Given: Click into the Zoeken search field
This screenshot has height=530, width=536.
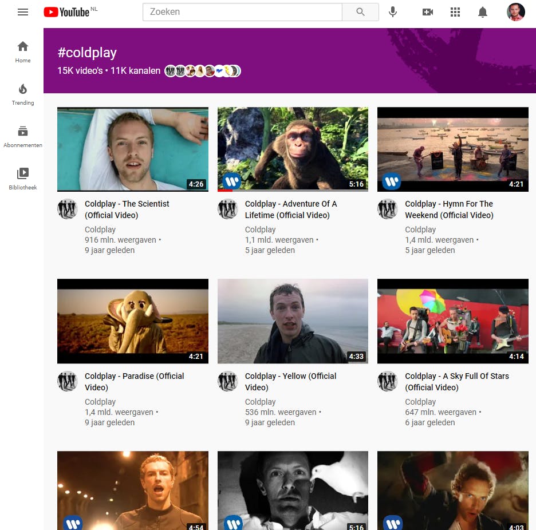Looking at the screenshot, I should tap(242, 12).
